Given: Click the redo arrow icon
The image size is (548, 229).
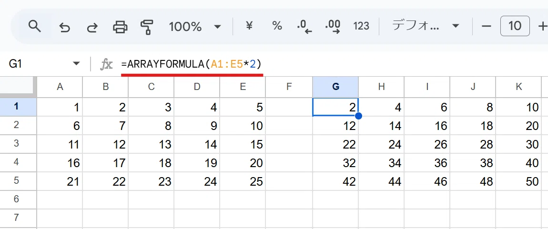Looking at the screenshot, I should pos(92,27).
